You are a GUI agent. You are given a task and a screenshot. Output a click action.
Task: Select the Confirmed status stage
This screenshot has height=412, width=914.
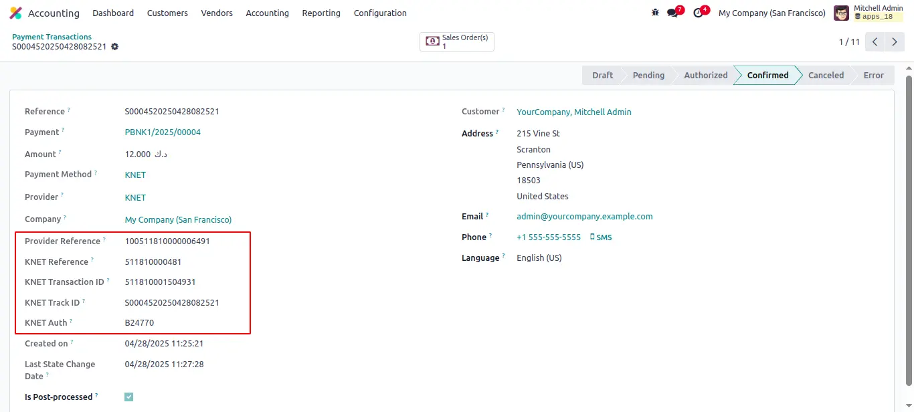click(x=767, y=75)
